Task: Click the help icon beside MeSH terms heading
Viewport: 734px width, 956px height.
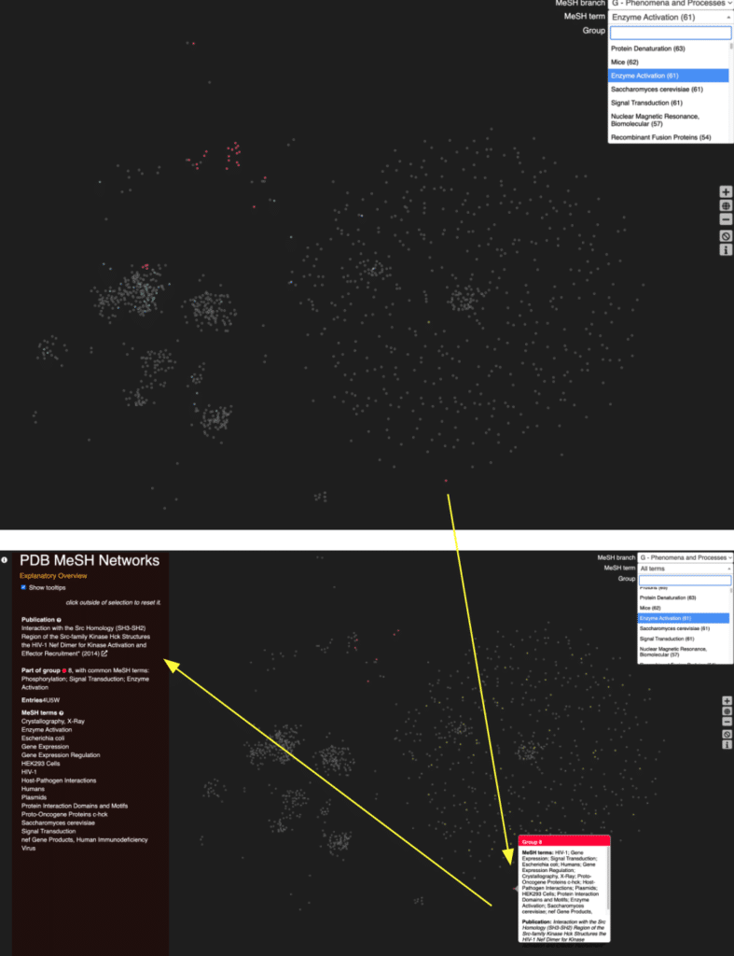Action: coord(62,713)
